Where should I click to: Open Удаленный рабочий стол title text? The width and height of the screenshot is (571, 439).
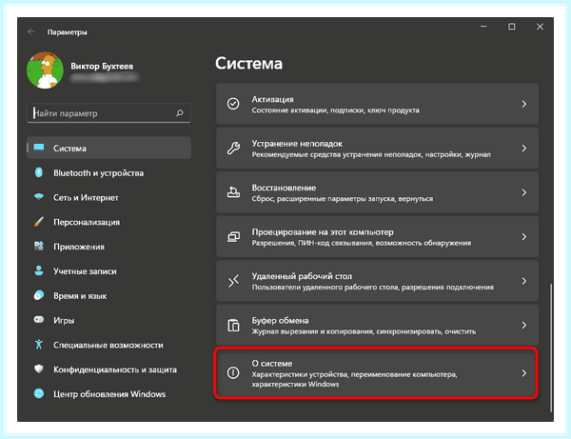point(302,276)
